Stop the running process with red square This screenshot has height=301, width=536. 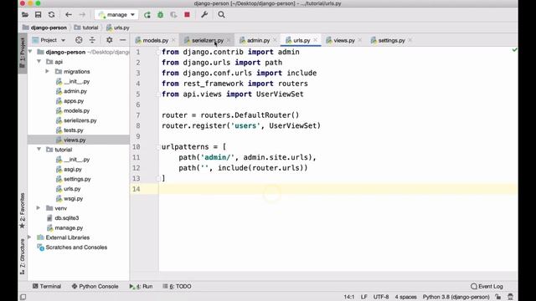click(x=187, y=15)
